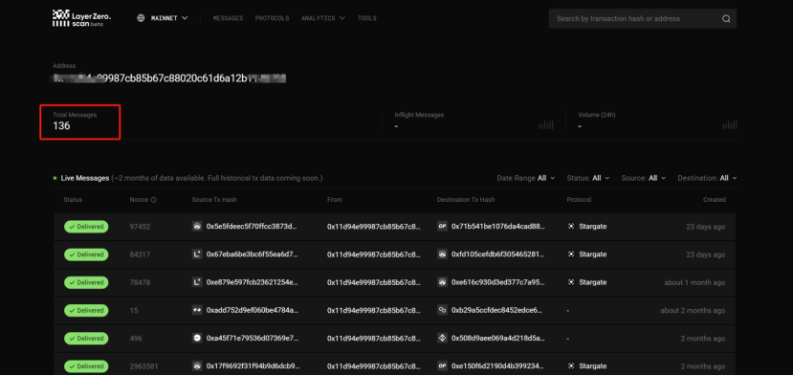Click source chain icon beside 0x67eba6be3bc6f55ea6d7
Screen dimensions: 793x376
(197, 254)
